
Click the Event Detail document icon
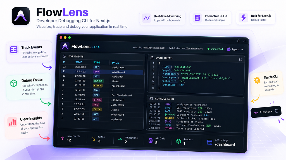(x=152, y=58)
